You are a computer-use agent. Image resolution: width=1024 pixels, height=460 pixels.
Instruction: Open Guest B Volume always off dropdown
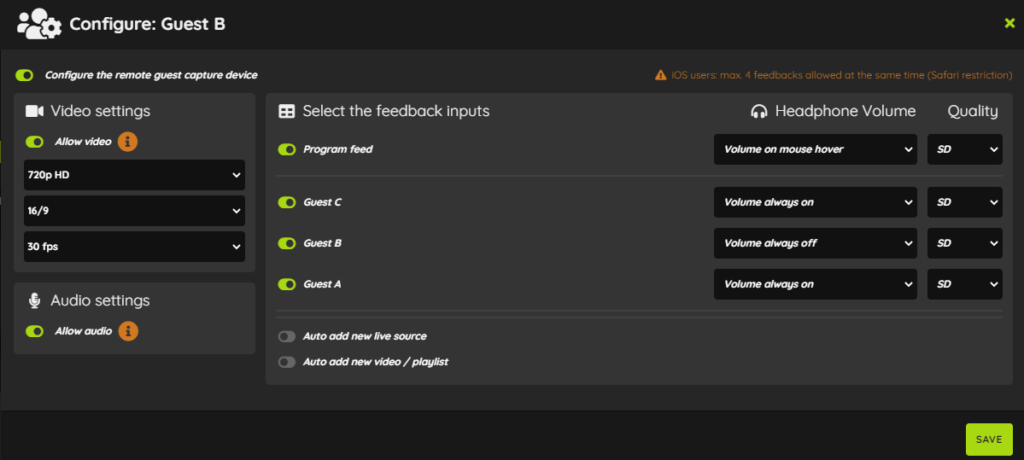pos(815,243)
